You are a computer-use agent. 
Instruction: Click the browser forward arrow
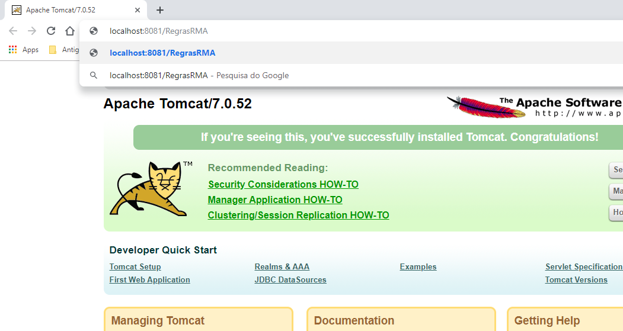click(32, 31)
